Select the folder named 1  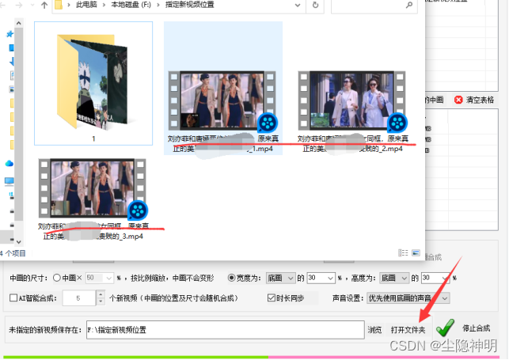pos(93,83)
